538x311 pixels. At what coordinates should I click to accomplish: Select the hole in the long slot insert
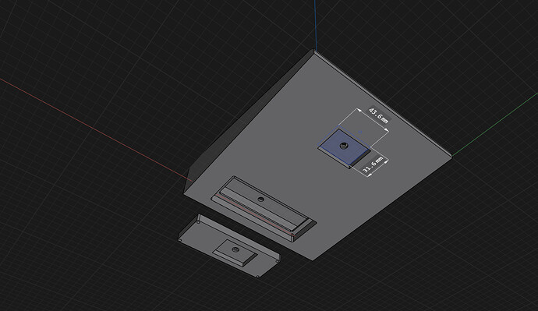point(260,199)
